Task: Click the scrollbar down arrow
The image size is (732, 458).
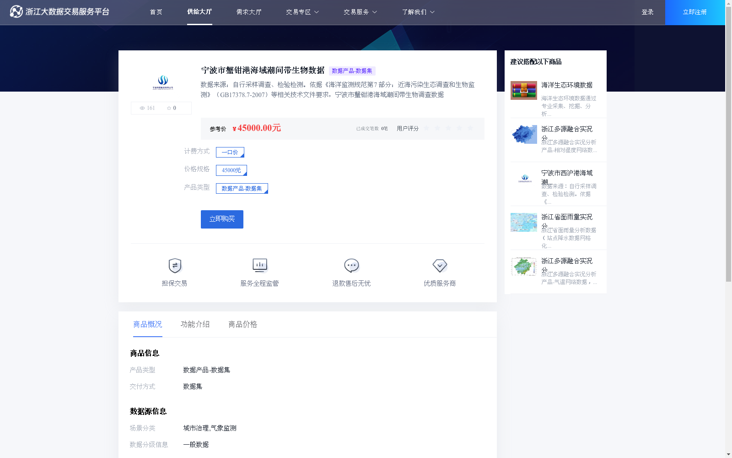Action: (x=728, y=454)
